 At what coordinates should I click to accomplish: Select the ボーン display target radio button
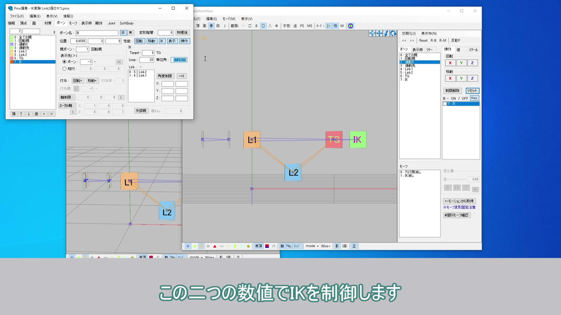[64, 62]
